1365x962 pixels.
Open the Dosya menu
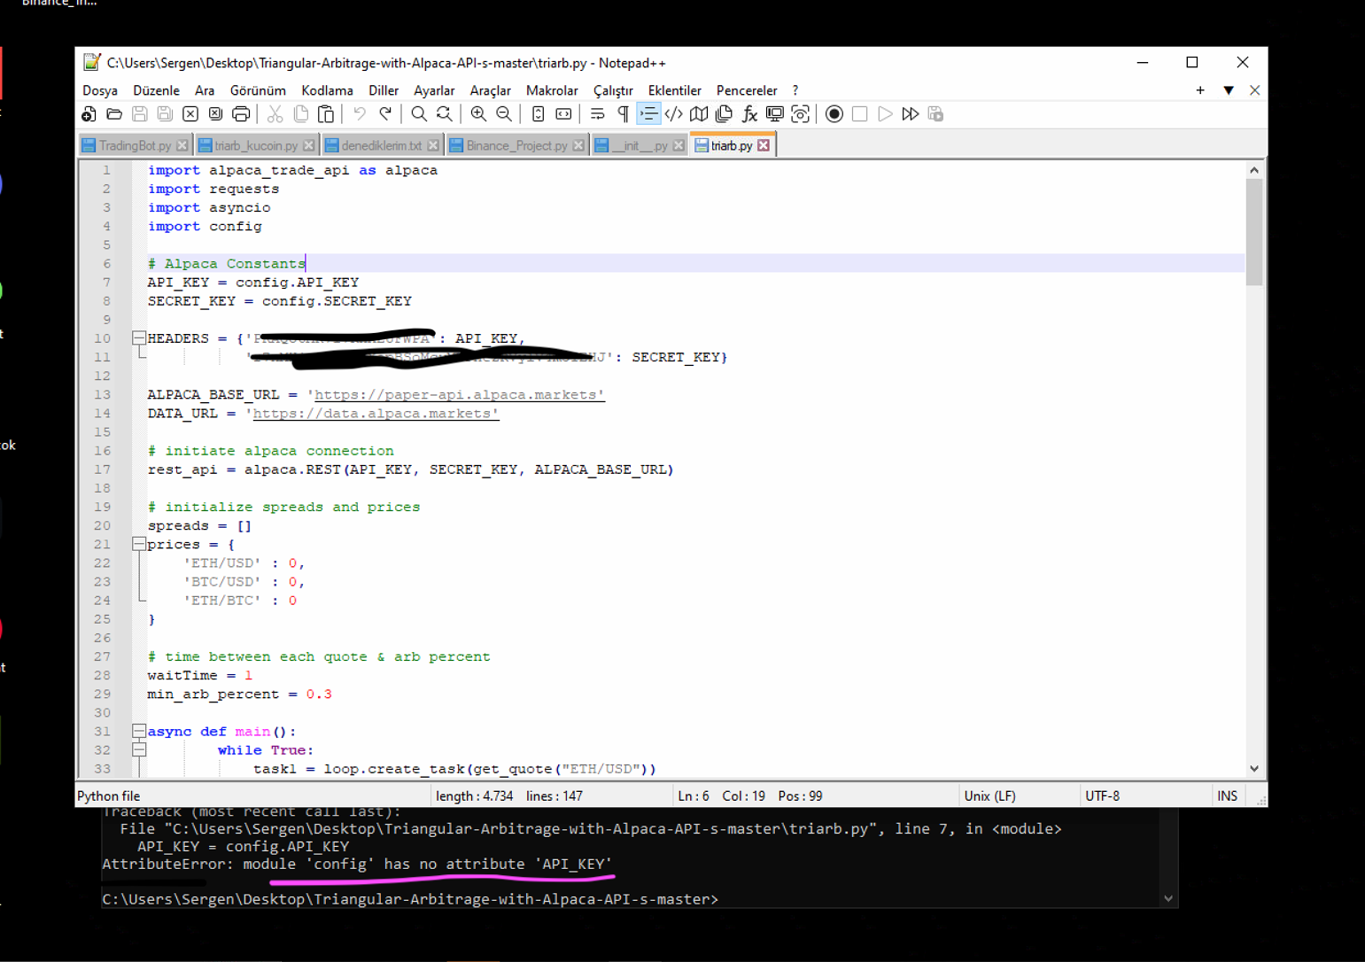[100, 90]
